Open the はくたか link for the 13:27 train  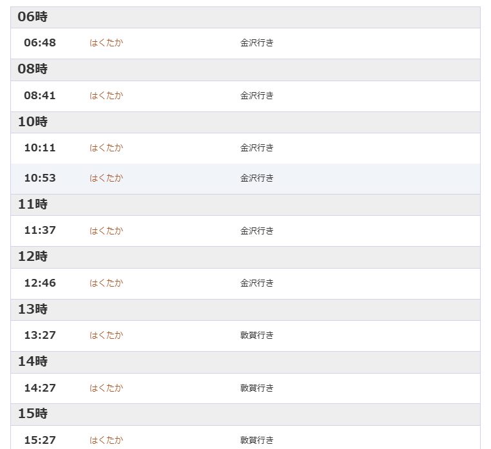(106, 336)
